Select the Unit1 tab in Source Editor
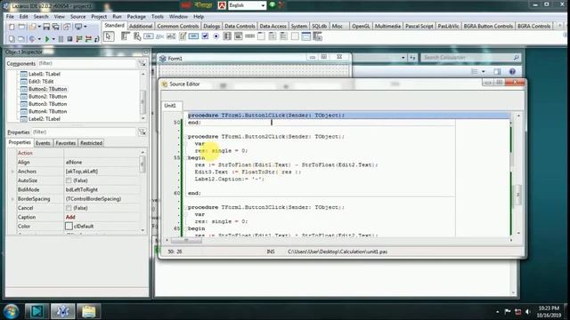The width and height of the screenshot is (570, 320). click(x=170, y=105)
